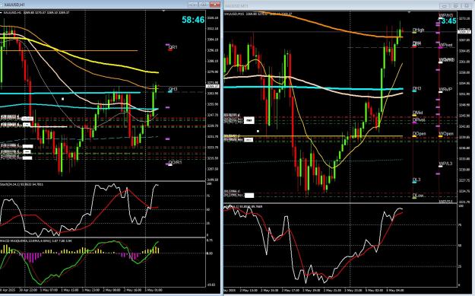The image size is (475, 296).
Task: Close the M15 chart window
Action: 466,6
